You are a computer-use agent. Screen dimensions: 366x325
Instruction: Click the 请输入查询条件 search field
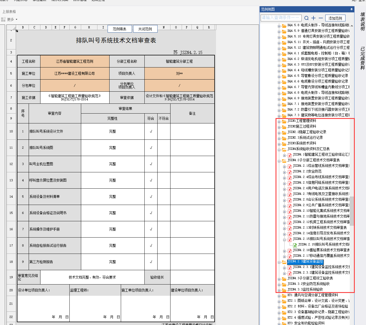pyautogui.click(x=281, y=18)
